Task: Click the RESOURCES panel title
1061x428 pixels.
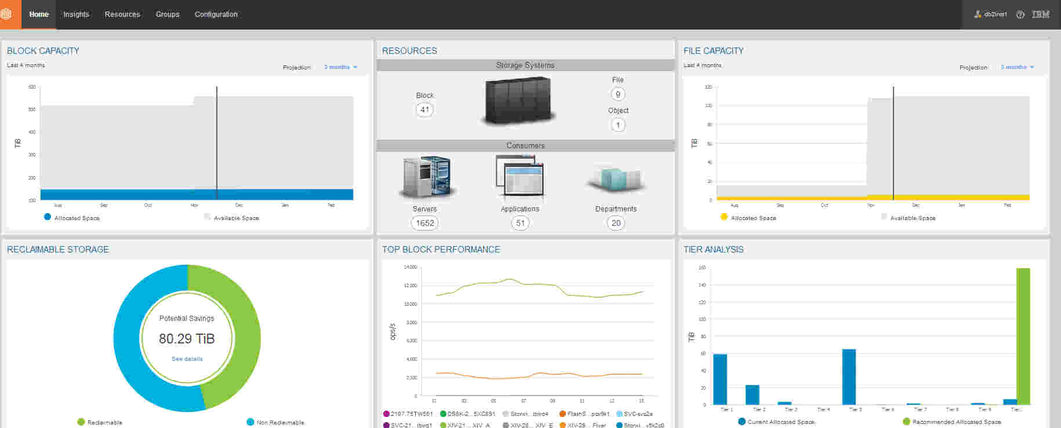Action: pos(409,51)
